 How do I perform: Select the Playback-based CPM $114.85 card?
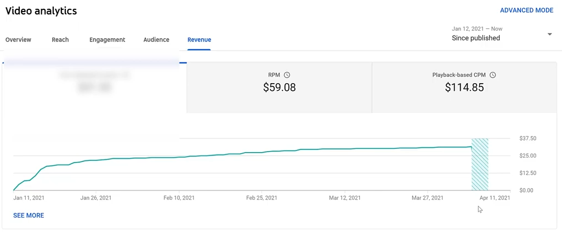pyautogui.click(x=464, y=87)
